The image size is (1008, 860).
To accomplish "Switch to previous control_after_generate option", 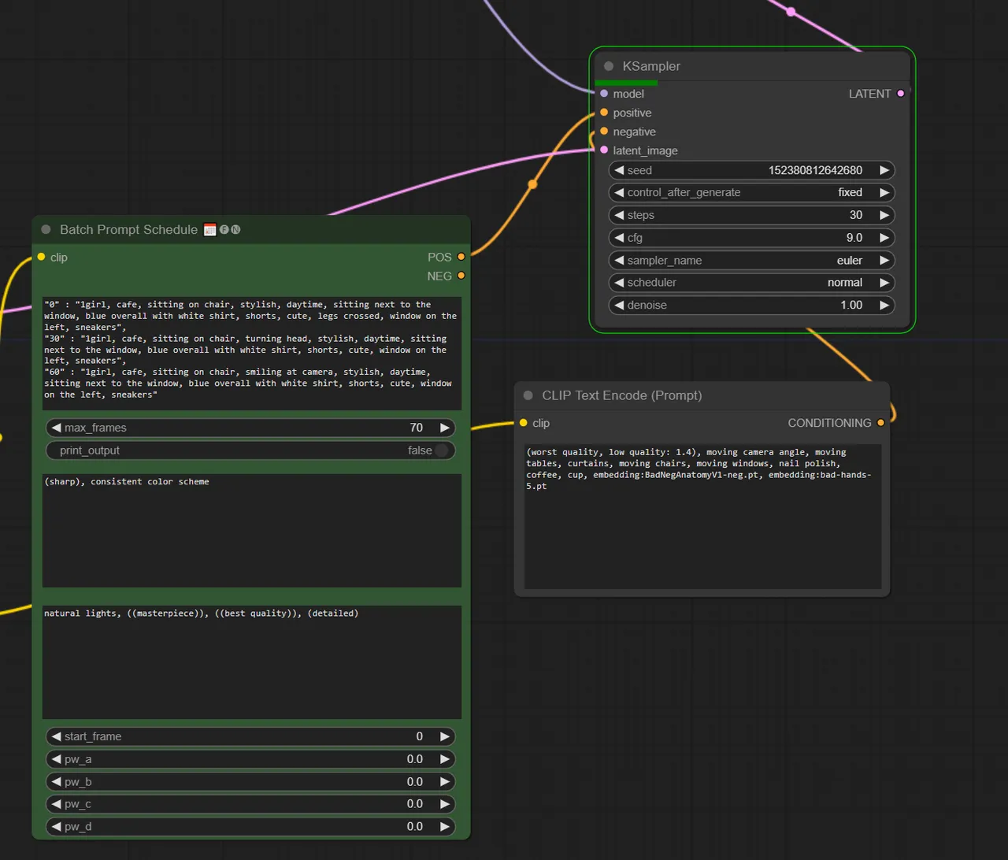I will tap(619, 192).
